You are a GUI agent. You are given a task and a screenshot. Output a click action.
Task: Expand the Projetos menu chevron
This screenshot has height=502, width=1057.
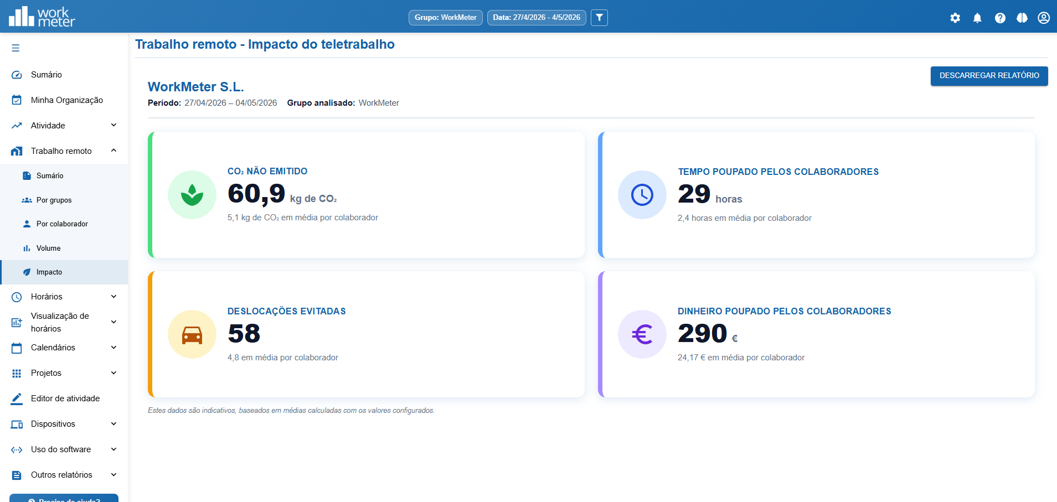tap(114, 373)
